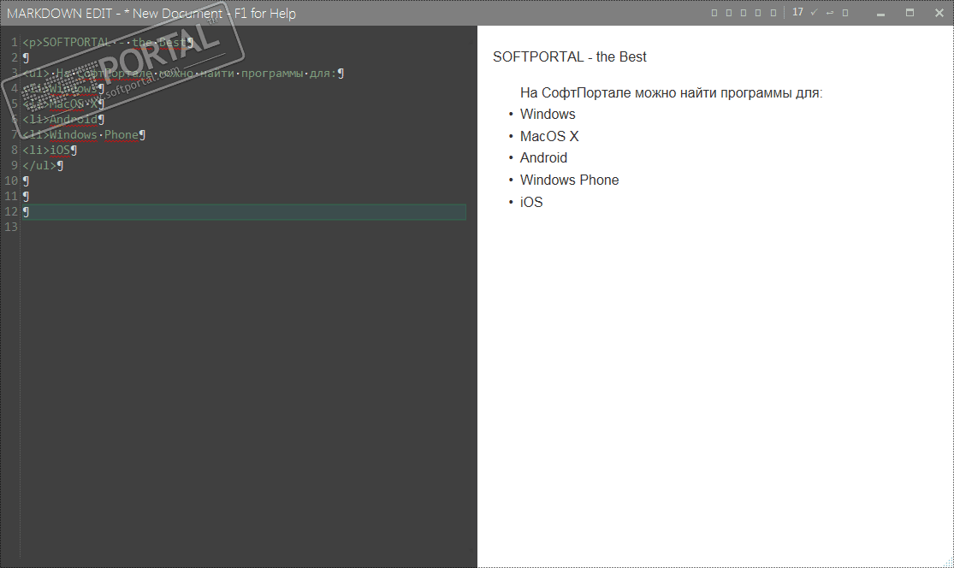
Task: Click line number 11 in the gutter
Action: tap(12, 196)
